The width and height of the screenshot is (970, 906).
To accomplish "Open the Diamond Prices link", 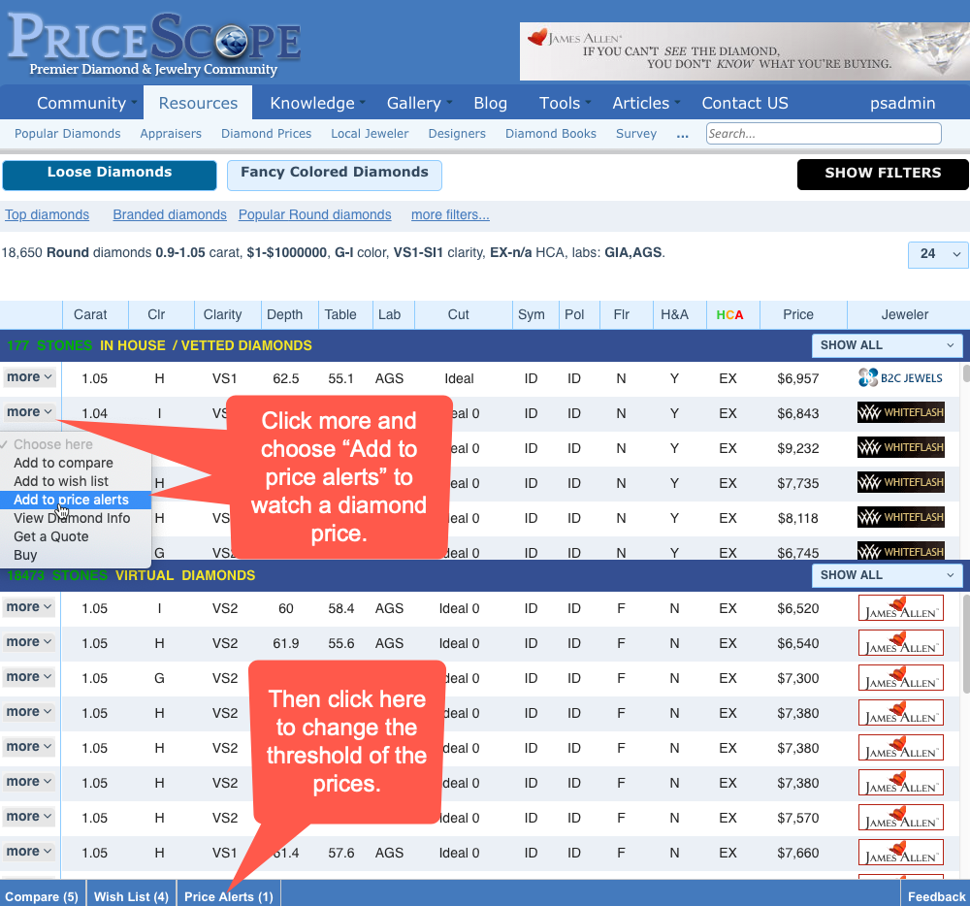I will 266,134.
